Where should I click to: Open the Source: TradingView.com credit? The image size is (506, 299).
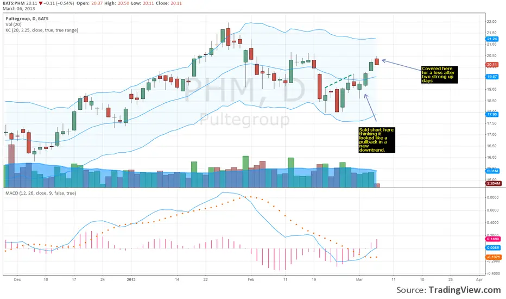(x=448, y=290)
